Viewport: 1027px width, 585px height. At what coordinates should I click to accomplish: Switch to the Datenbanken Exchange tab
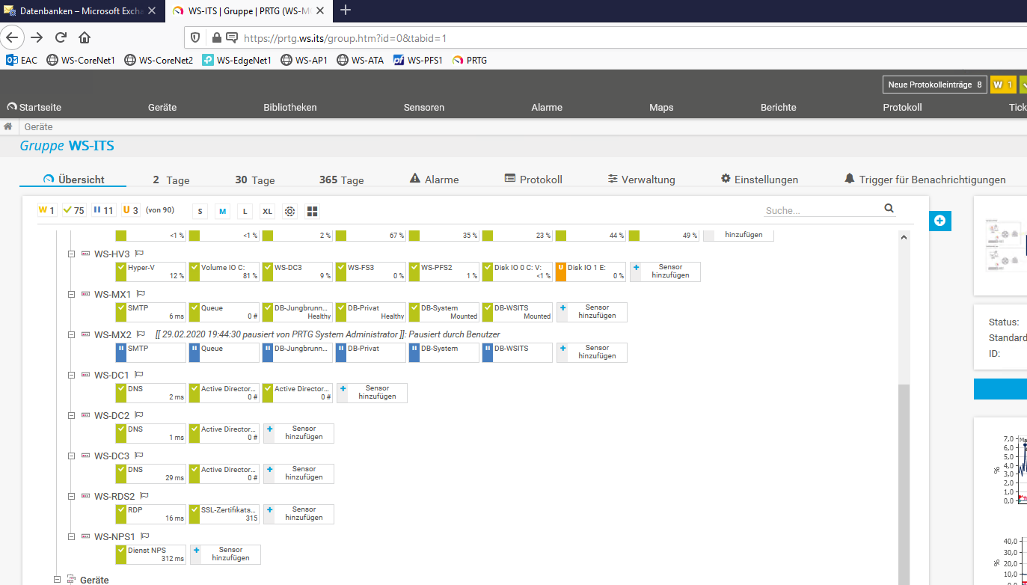coord(81,11)
